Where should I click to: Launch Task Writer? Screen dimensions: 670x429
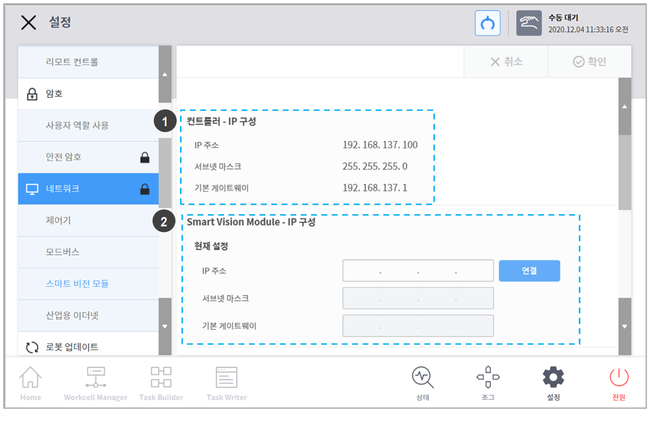click(226, 384)
